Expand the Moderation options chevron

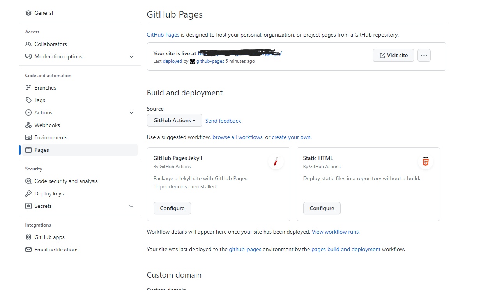tap(131, 56)
